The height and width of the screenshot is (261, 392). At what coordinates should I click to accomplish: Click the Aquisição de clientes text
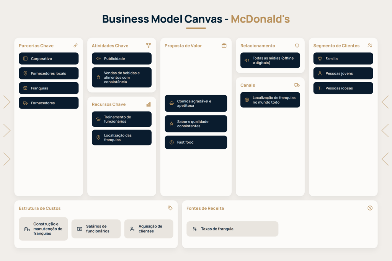tap(150, 229)
